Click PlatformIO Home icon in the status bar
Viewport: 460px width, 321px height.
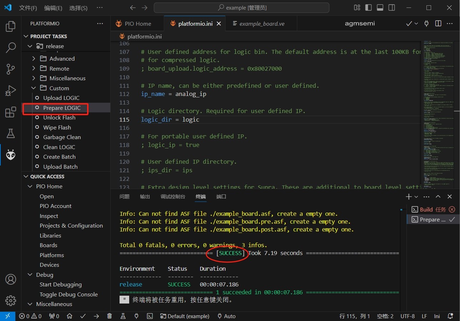[70, 316]
